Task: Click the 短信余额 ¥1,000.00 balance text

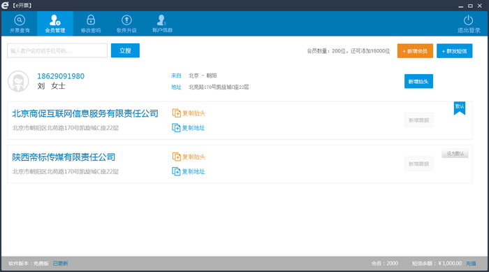Action: coord(437,264)
